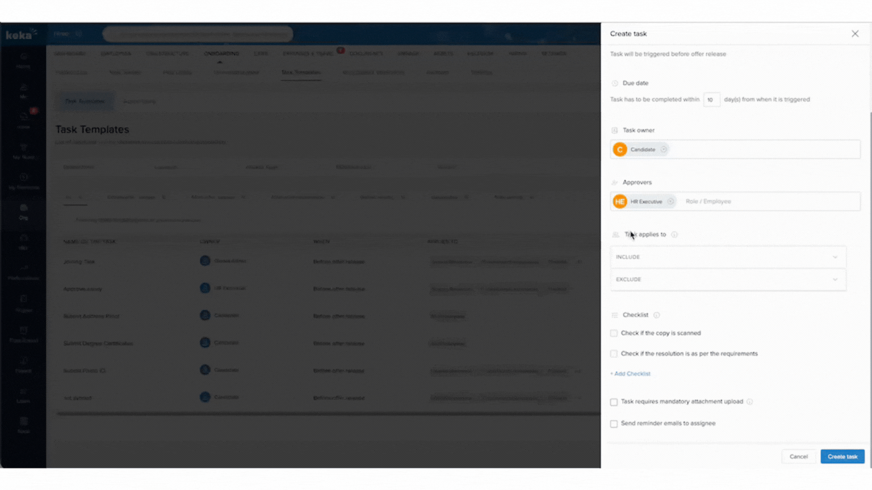Click the orange C avatar in Task owner
This screenshot has height=490, width=872.
coord(620,150)
